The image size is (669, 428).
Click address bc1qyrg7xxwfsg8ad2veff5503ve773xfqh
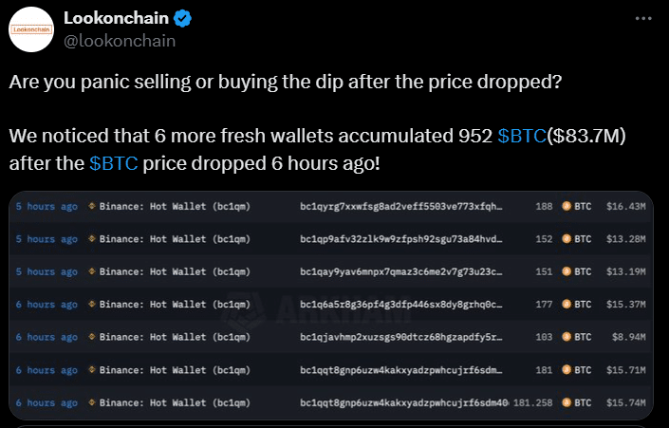point(401,207)
